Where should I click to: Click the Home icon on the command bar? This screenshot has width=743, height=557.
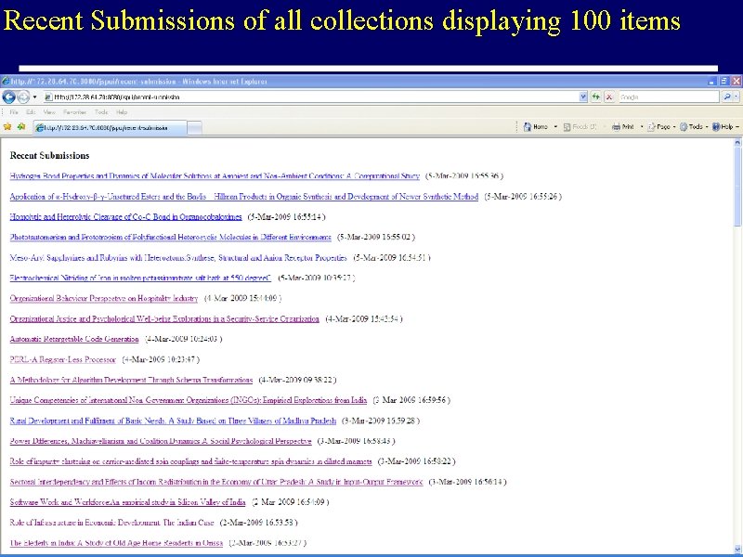(x=526, y=126)
